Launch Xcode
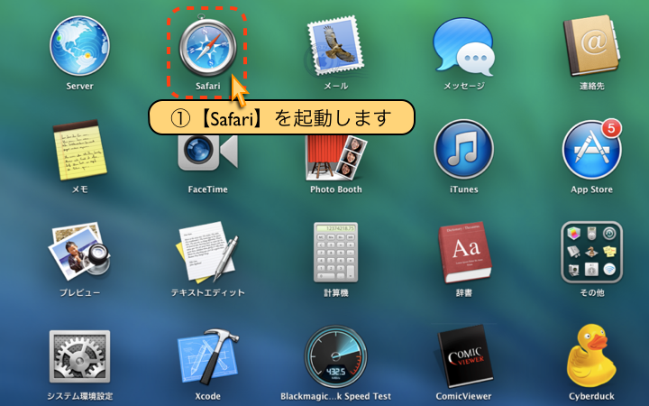This screenshot has width=649, height=406. click(208, 356)
